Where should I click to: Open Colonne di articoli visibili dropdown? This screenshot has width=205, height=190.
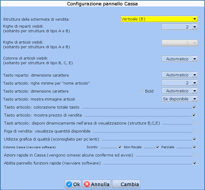[179, 59]
